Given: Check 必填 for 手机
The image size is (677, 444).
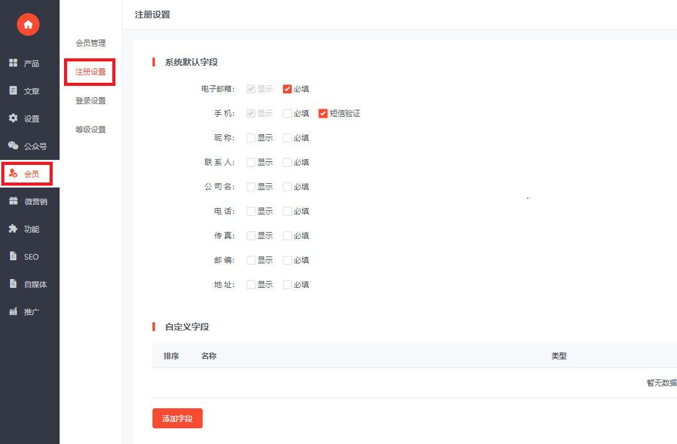Looking at the screenshot, I should (287, 114).
